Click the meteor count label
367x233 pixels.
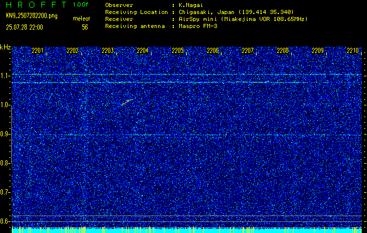pyautogui.click(x=82, y=19)
